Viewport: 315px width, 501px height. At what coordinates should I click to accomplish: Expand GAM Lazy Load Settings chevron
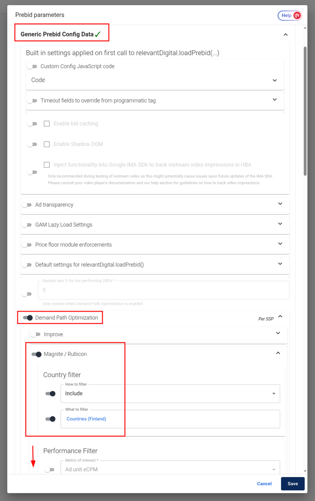tap(280, 224)
